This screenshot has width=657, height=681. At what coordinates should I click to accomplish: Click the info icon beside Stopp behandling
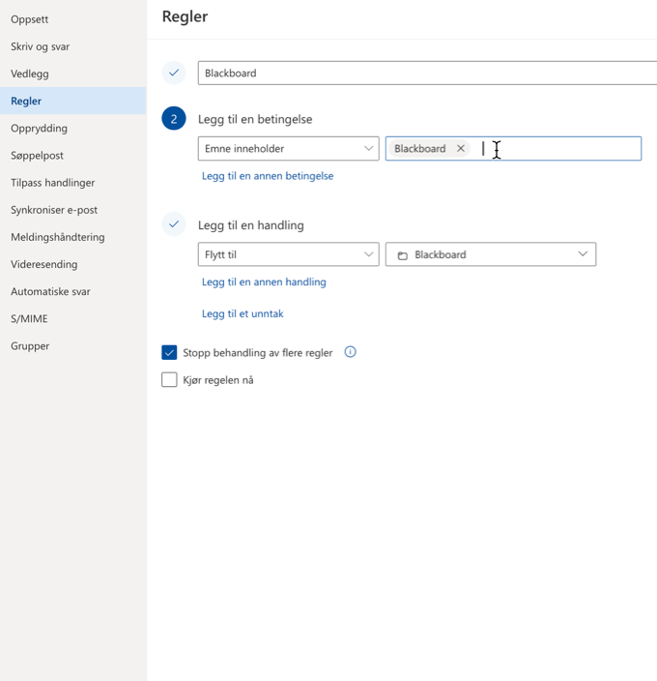tap(350, 352)
